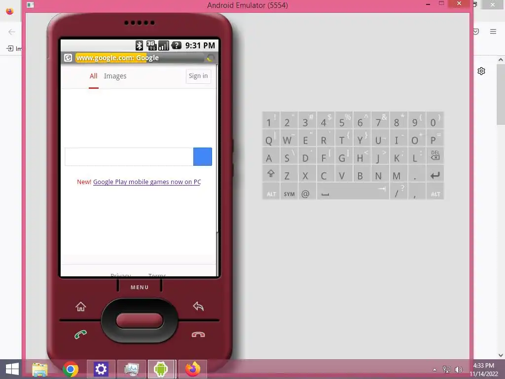Click the emulator keyboard Shift key
The image size is (505, 379).
(x=271, y=174)
